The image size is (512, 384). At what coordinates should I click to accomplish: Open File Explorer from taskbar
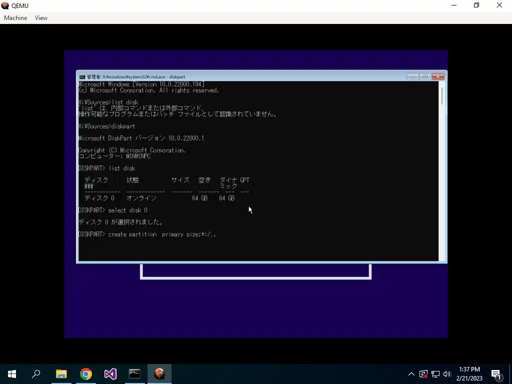[x=61, y=374]
